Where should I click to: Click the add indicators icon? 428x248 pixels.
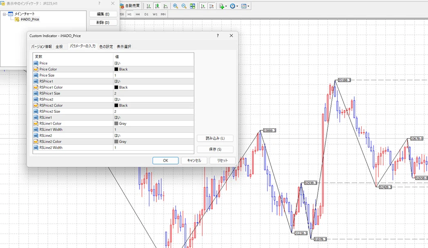click(222, 6)
